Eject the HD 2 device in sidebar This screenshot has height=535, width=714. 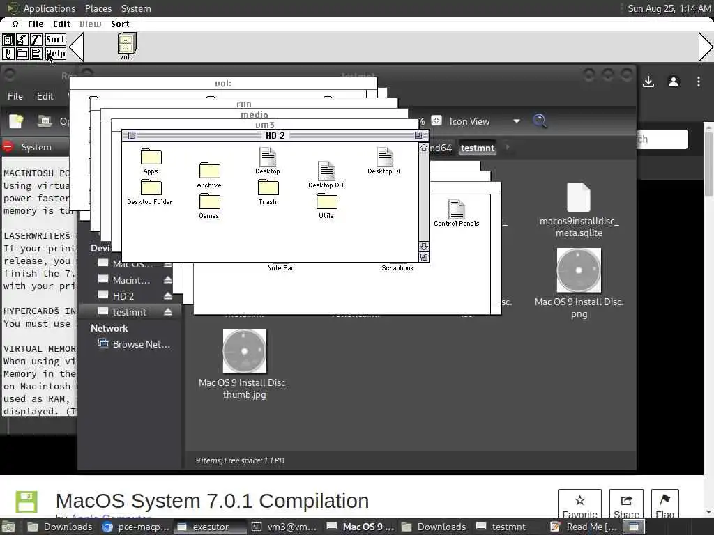click(x=168, y=295)
